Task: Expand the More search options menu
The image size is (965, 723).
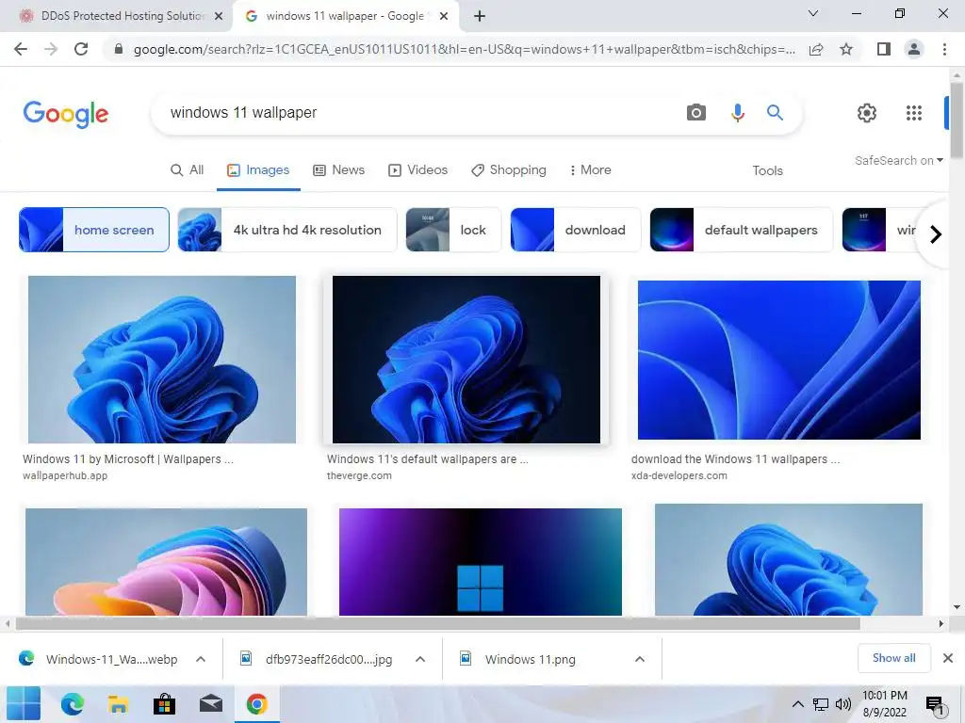Action: pos(590,170)
